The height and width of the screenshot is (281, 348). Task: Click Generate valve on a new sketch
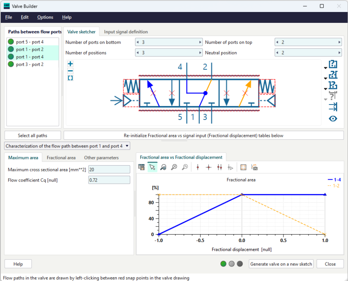tap(281, 264)
